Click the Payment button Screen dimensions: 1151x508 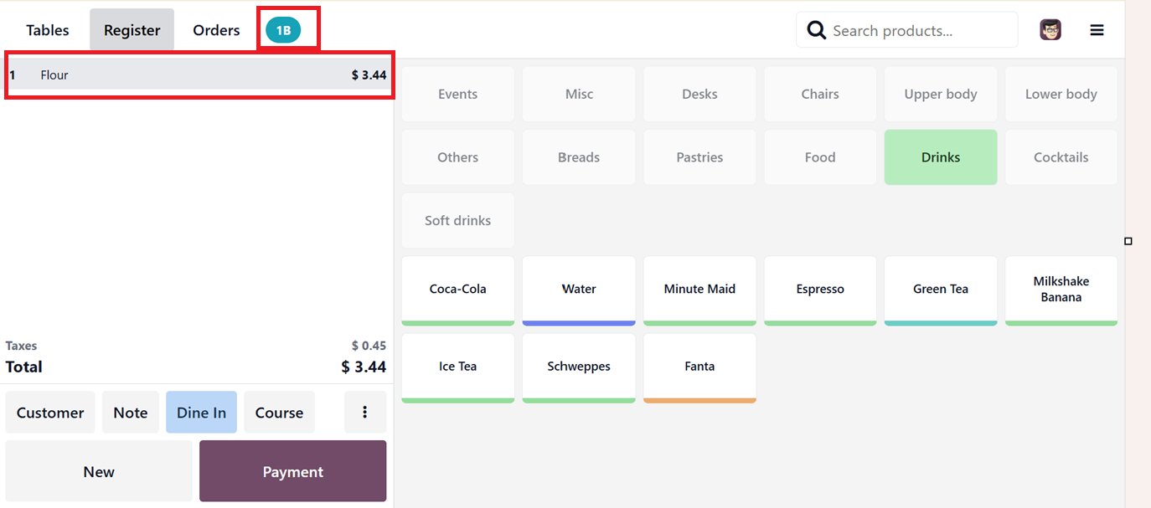point(292,471)
